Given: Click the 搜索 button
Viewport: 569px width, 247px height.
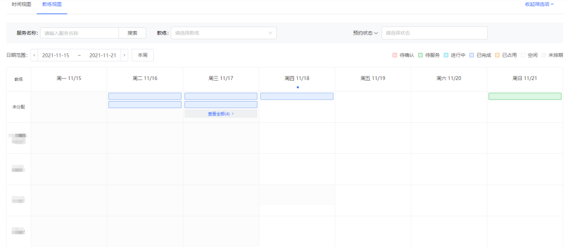Looking at the screenshot, I should tap(132, 33).
